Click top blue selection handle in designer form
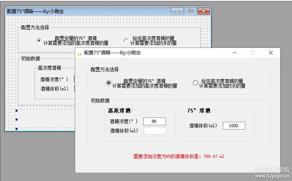 [x=16, y=111]
